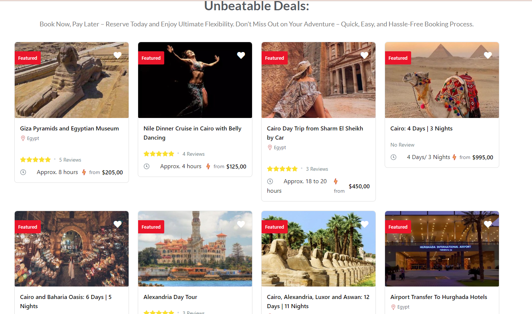Viewport: 532px width, 314px height.
Task: Open Alexandria Day Tour title link
Action: (170, 297)
